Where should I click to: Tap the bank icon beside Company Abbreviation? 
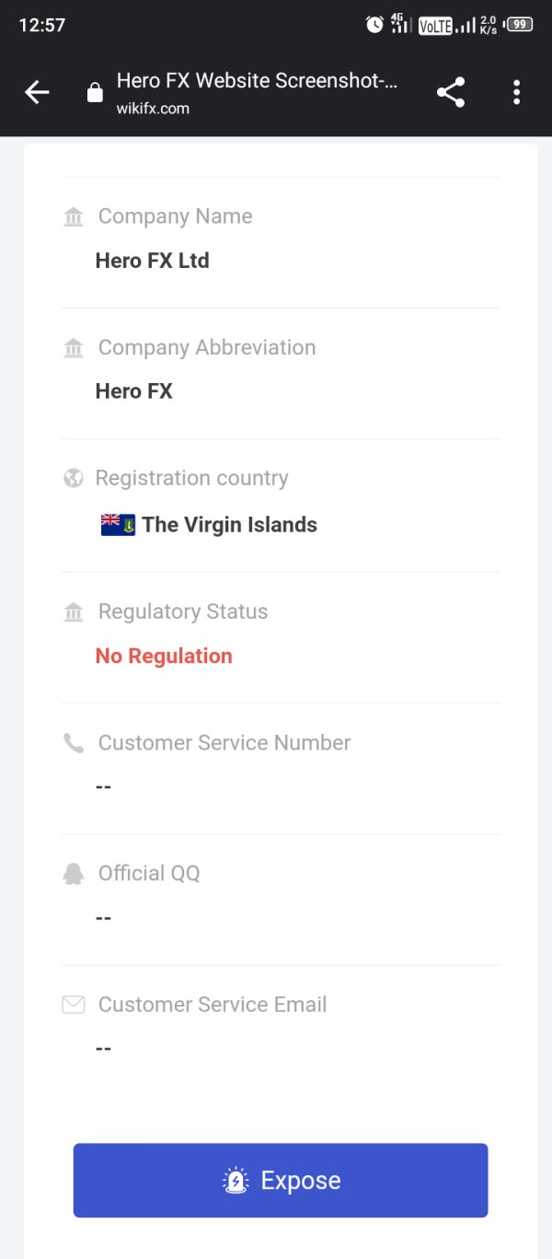pyautogui.click(x=74, y=348)
